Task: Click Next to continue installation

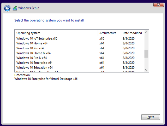Action: (151, 117)
